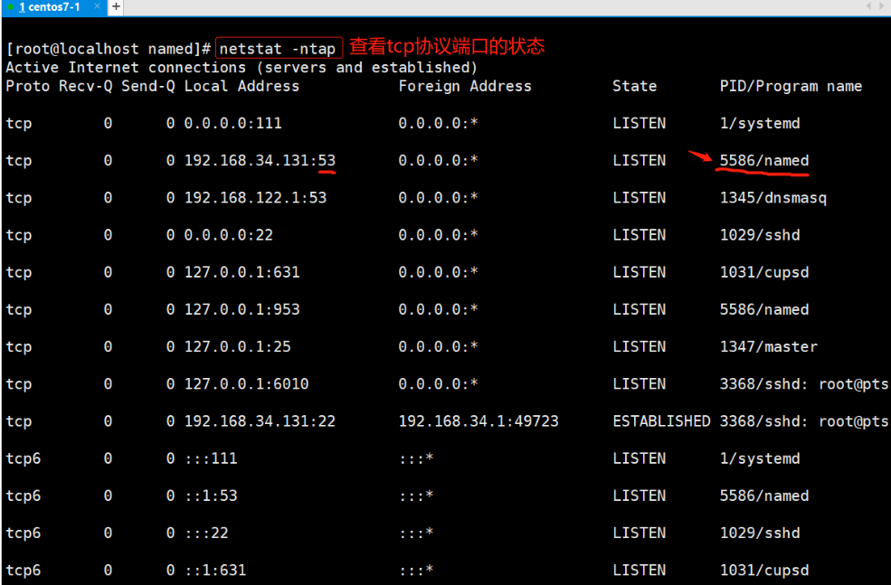Click the Send-Q column header
This screenshot has width=891, height=585.
tap(148, 86)
